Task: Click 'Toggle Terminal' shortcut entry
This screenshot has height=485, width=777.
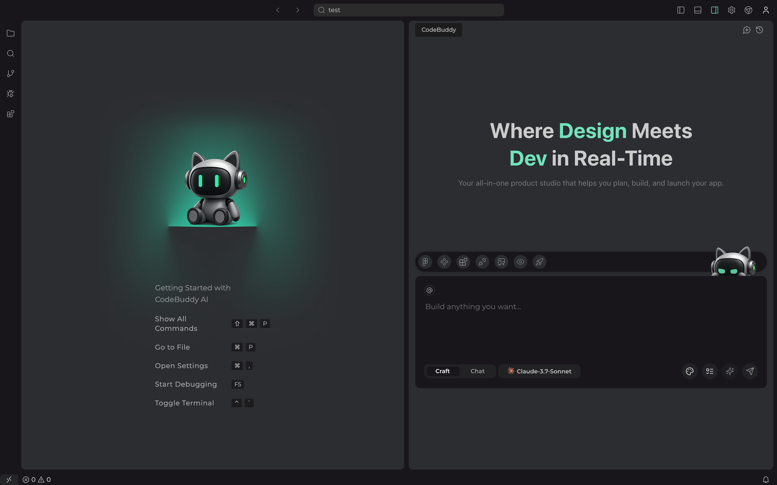Action: (204, 403)
